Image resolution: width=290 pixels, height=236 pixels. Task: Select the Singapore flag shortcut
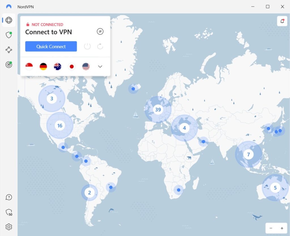tap(29, 66)
